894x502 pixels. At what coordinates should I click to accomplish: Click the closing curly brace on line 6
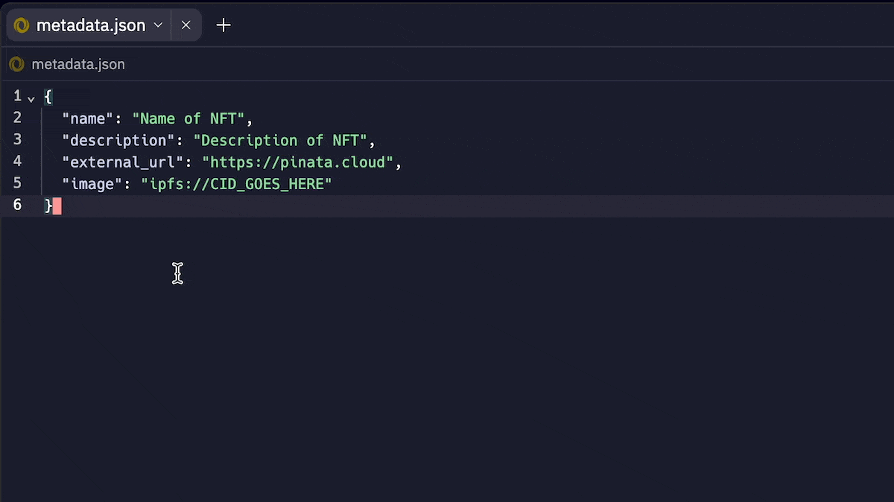[x=48, y=206]
